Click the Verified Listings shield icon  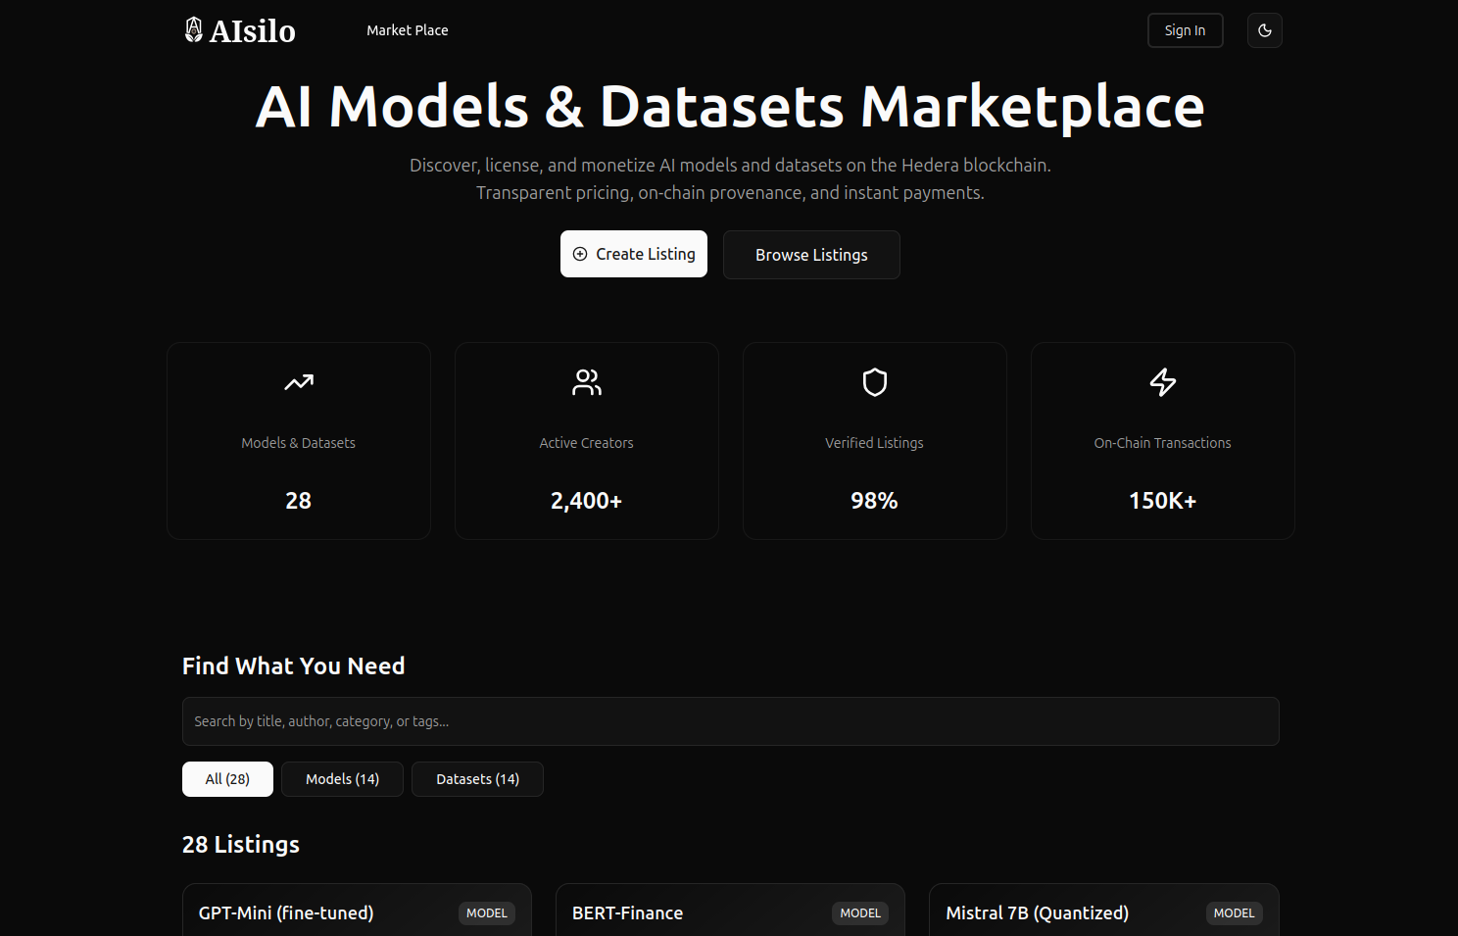pyautogui.click(x=874, y=382)
